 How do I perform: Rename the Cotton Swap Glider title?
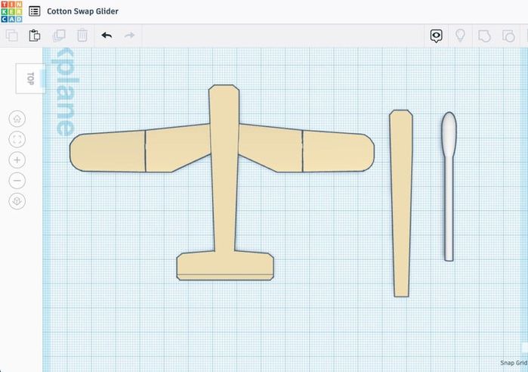coord(82,12)
